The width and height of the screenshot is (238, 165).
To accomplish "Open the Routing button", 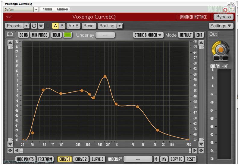I will click(x=107, y=26).
